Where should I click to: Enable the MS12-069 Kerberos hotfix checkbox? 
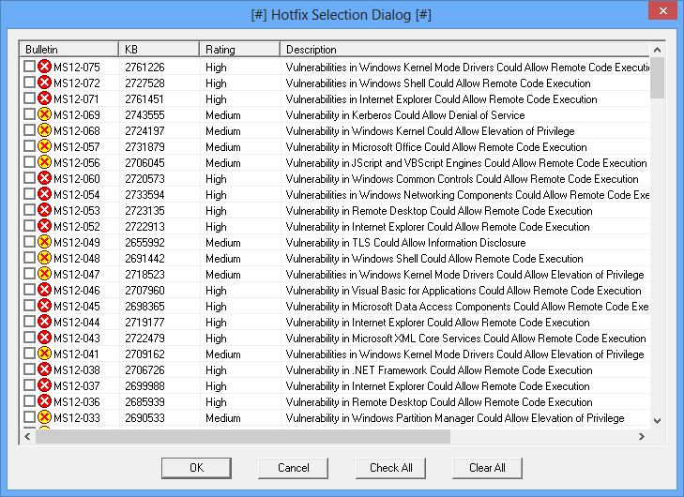[29, 114]
